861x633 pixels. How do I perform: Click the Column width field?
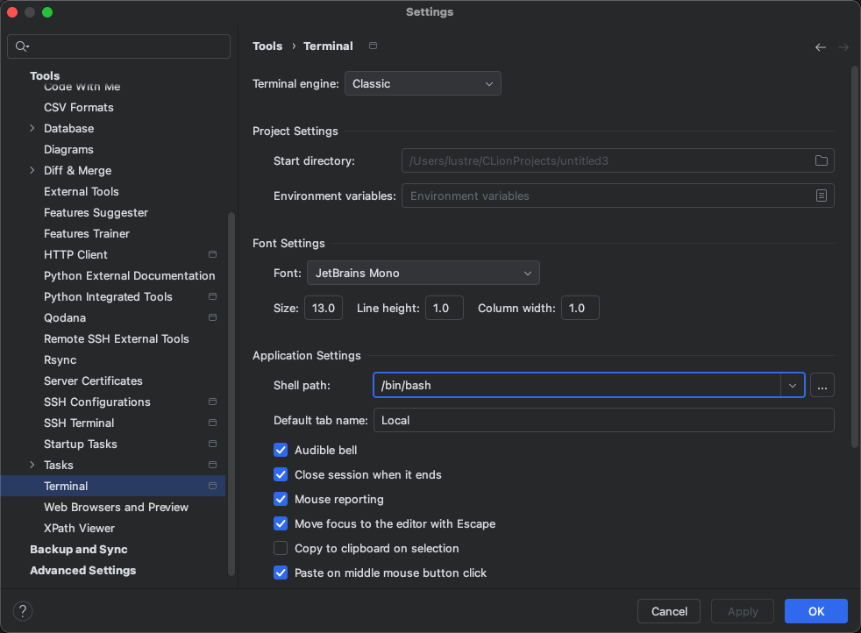(580, 308)
